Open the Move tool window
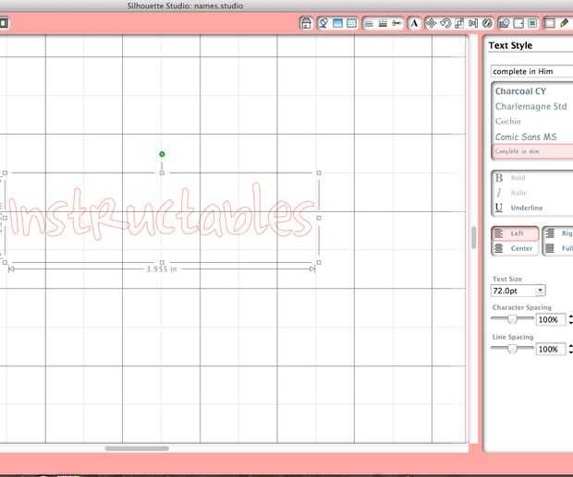The height and width of the screenshot is (477, 573). point(432,23)
